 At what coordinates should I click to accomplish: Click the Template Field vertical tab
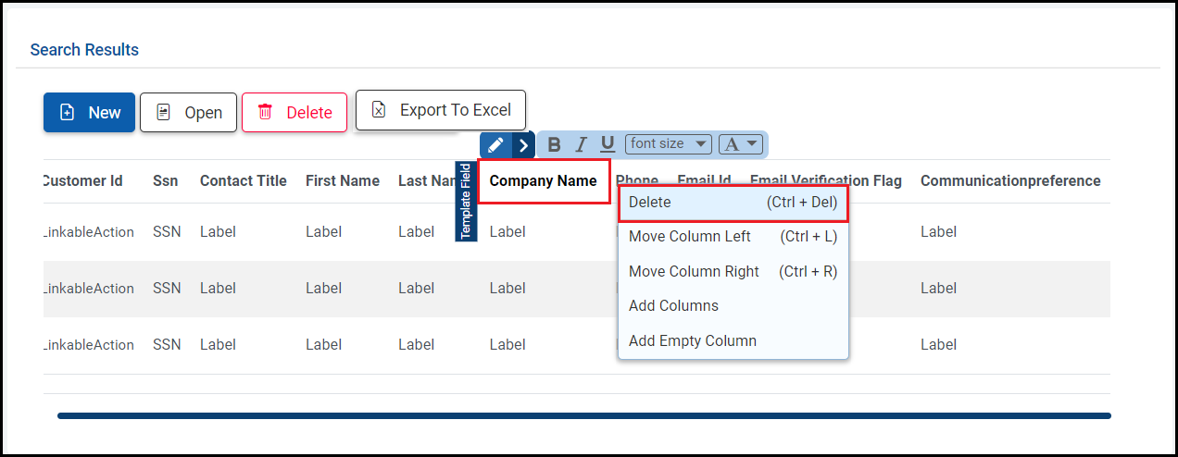click(x=467, y=201)
